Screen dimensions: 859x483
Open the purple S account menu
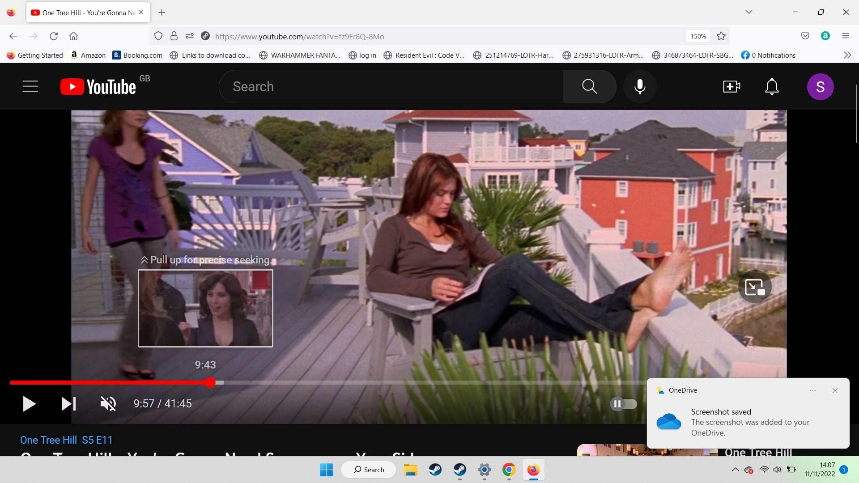click(x=820, y=86)
